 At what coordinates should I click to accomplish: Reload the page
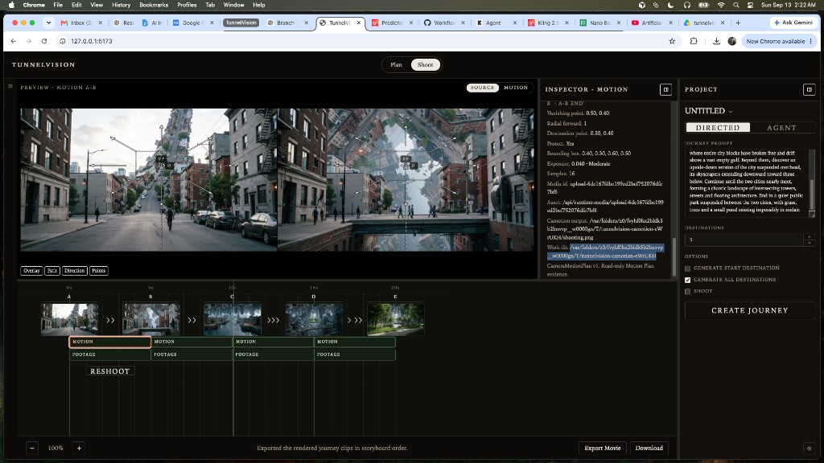pos(44,41)
